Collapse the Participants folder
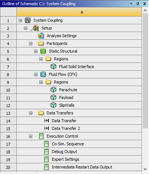Screen dimensions: 149x174 point(30,43)
